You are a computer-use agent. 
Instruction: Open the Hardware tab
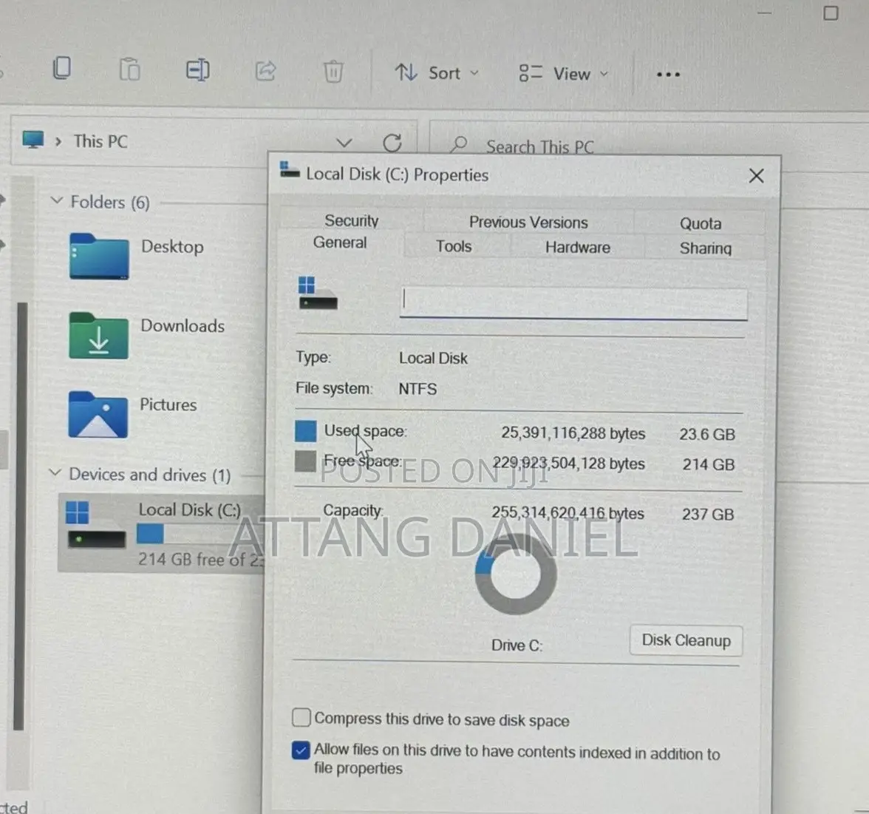[x=578, y=247]
